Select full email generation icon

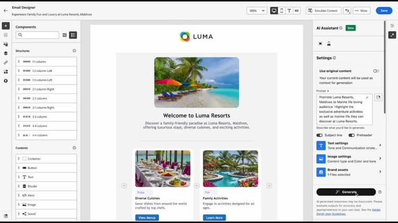[321, 43]
